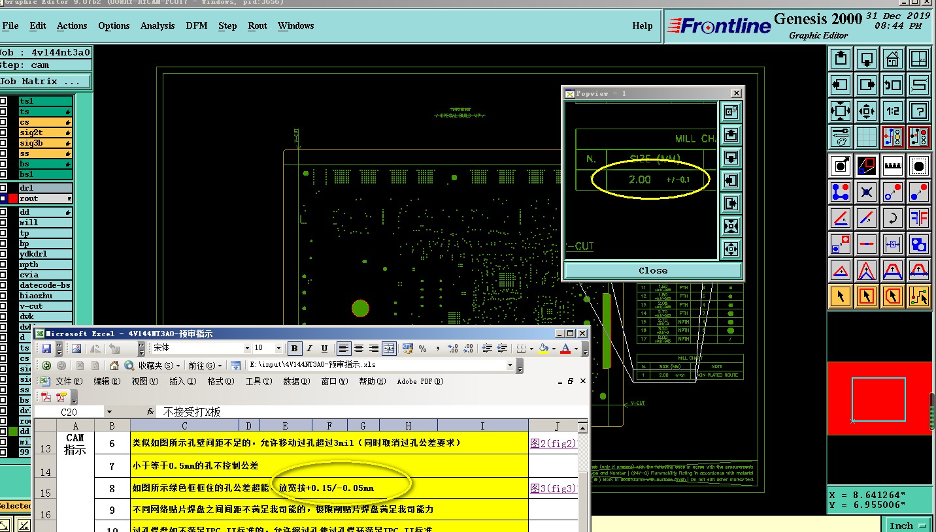Viewport: 936px width, 532px height.
Task: Click the mirror F flip tool icon
Action: coord(918,218)
